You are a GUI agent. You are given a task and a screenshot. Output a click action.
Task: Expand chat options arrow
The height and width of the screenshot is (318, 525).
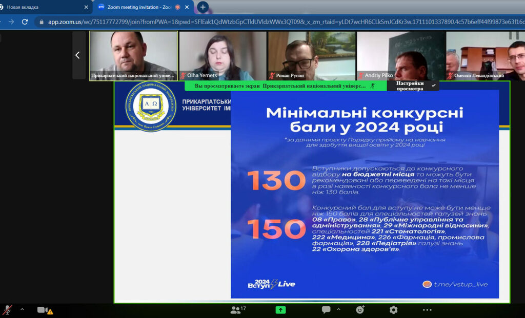(x=338, y=309)
